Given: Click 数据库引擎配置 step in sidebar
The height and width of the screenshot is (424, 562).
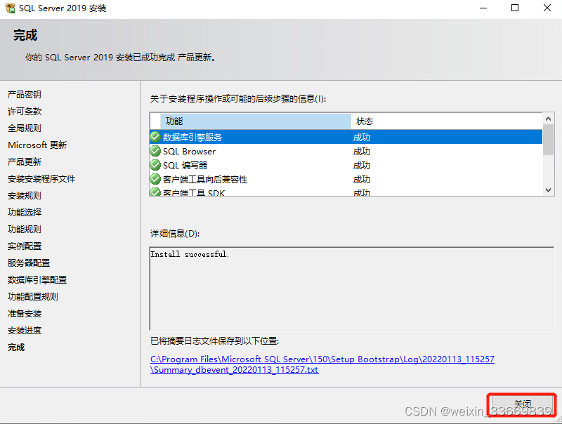Looking at the screenshot, I should click(37, 279).
